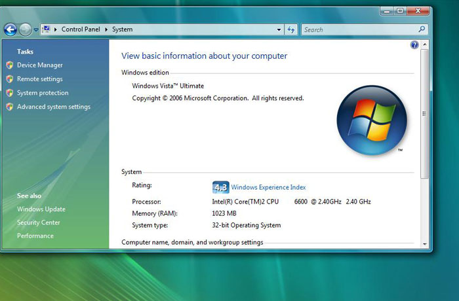Open Windows Update under See also
This screenshot has height=301, width=459.
pyautogui.click(x=41, y=209)
